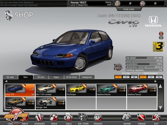Open the Avatar icon
The height and width of the screenshot is (125, 167).
pyautogui.click(x=127, y=117)
